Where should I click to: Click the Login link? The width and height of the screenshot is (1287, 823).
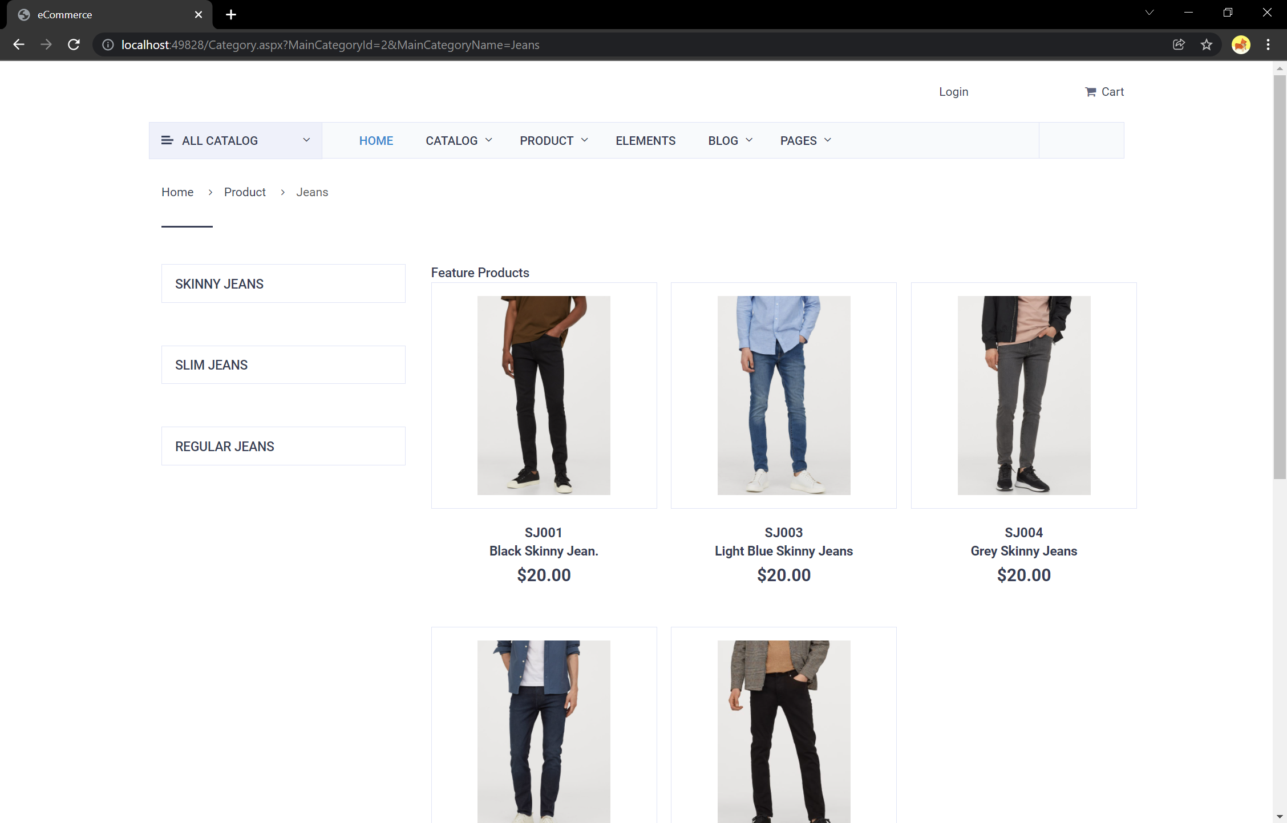(x=953, y=92)
